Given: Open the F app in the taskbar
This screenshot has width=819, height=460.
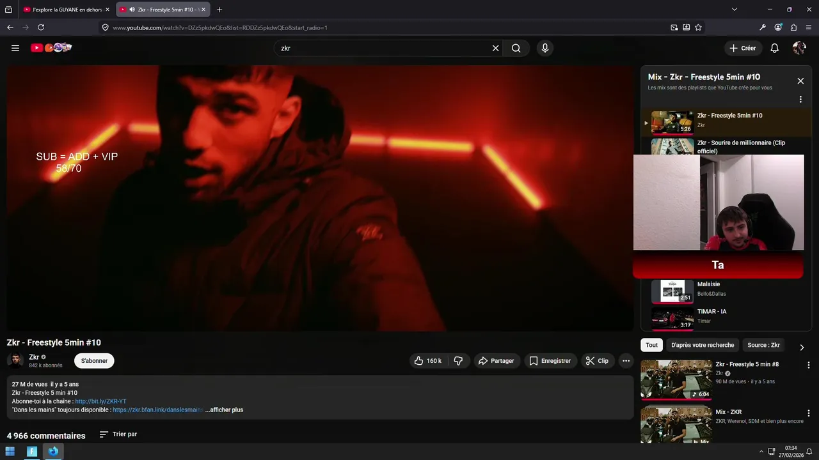Looking at the screenshot, I should click(x=32, y=452).
